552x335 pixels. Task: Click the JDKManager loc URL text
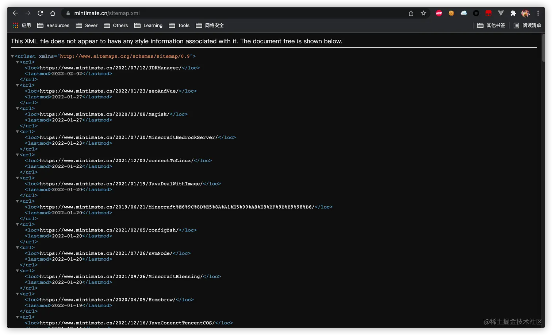pyautogui.click(x=111, y=68)
